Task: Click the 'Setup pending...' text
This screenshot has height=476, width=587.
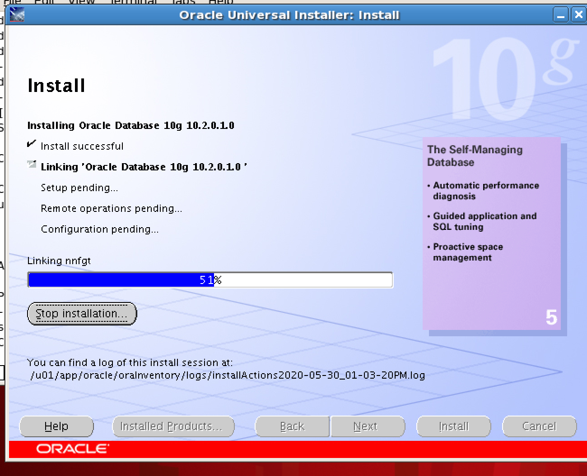Action: (x=79, y=188)
